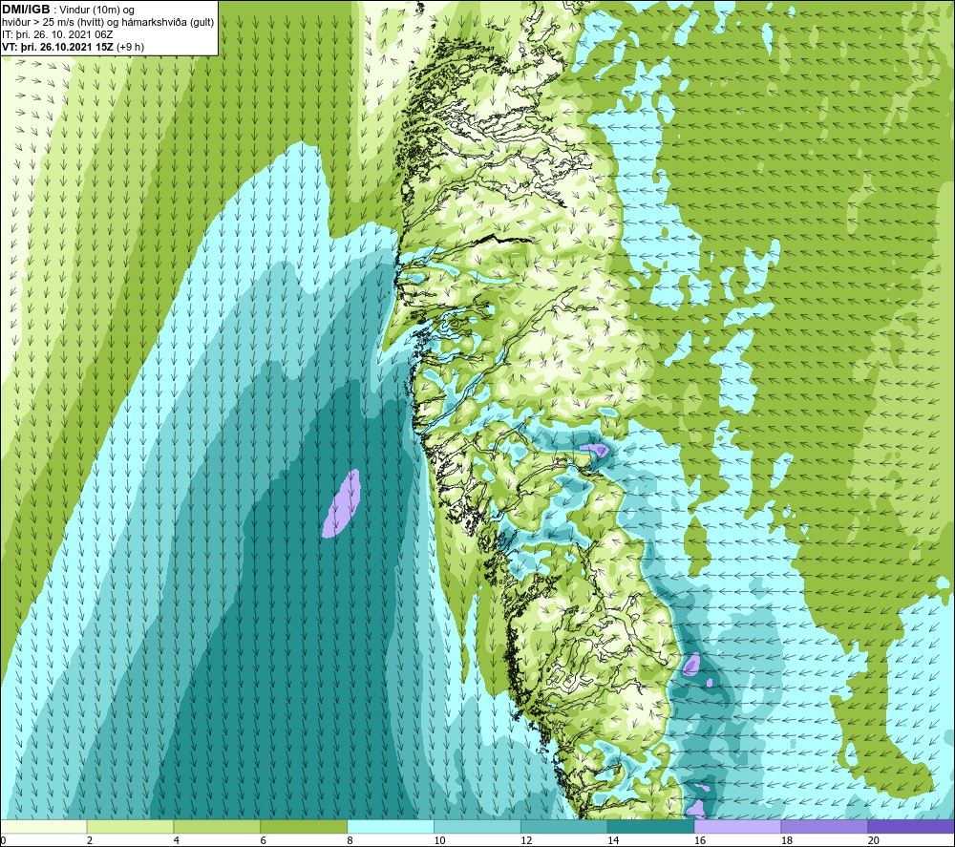955x847 pixels.
Task: Pick the teal scale segment between 12 and 14
Action: click(564, 826)
